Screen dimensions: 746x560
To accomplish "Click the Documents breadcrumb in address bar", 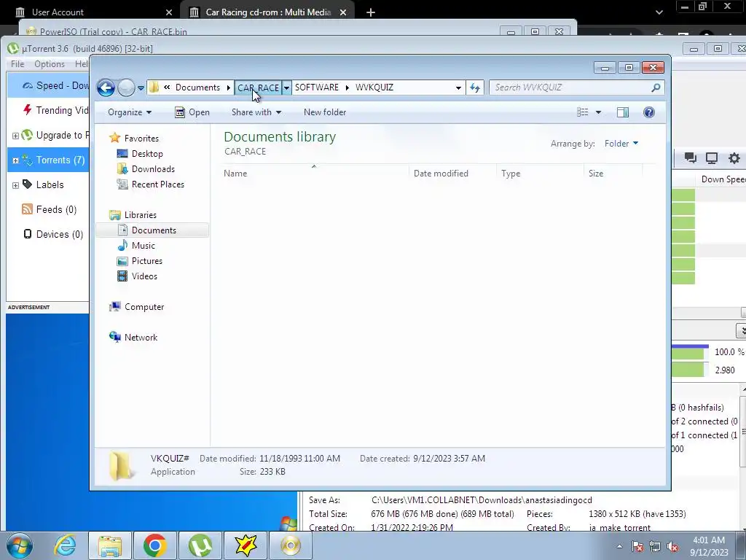I will [197, 87].
